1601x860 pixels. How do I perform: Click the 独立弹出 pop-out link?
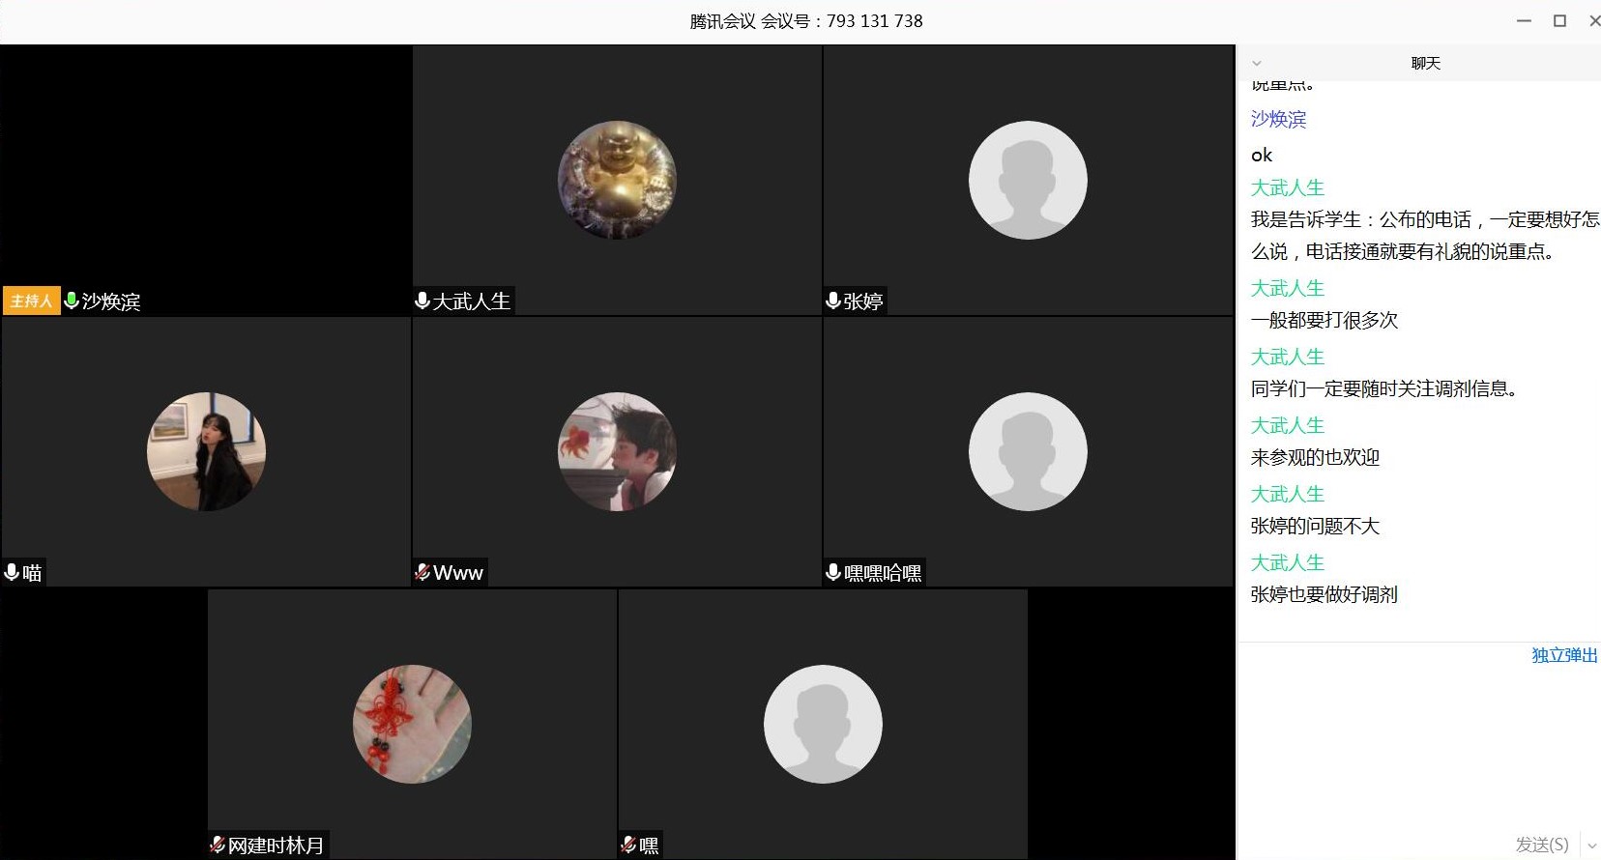point(1564,655)
